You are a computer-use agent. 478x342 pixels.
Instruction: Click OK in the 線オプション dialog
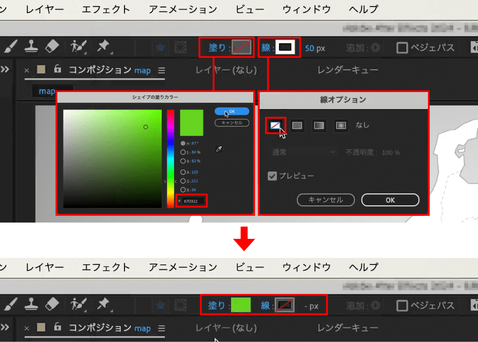pos(390,200)
